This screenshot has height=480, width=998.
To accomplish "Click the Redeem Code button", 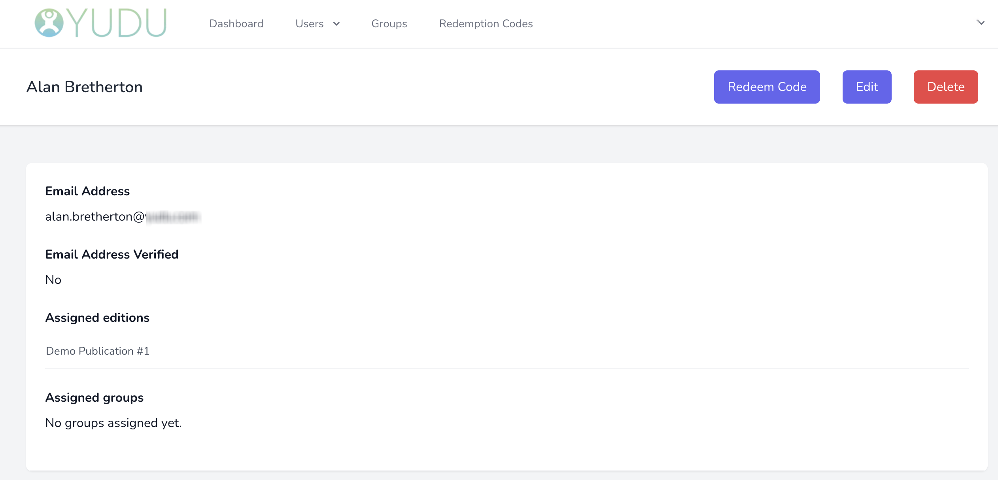I will coord(767,87).
